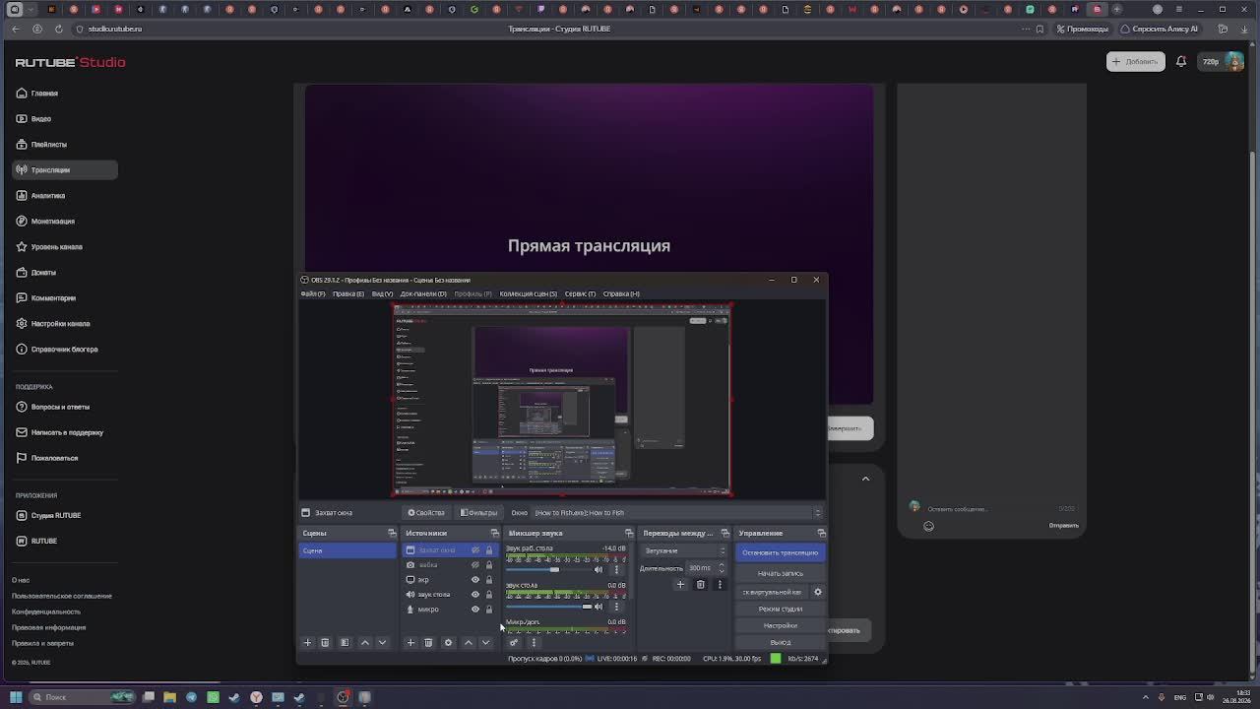Open the OBS Файл menu
The image size is (1260, 709).
point(313,293)
